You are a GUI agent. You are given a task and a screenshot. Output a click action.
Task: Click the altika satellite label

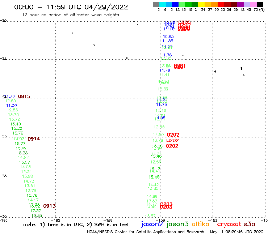point(201,224)
